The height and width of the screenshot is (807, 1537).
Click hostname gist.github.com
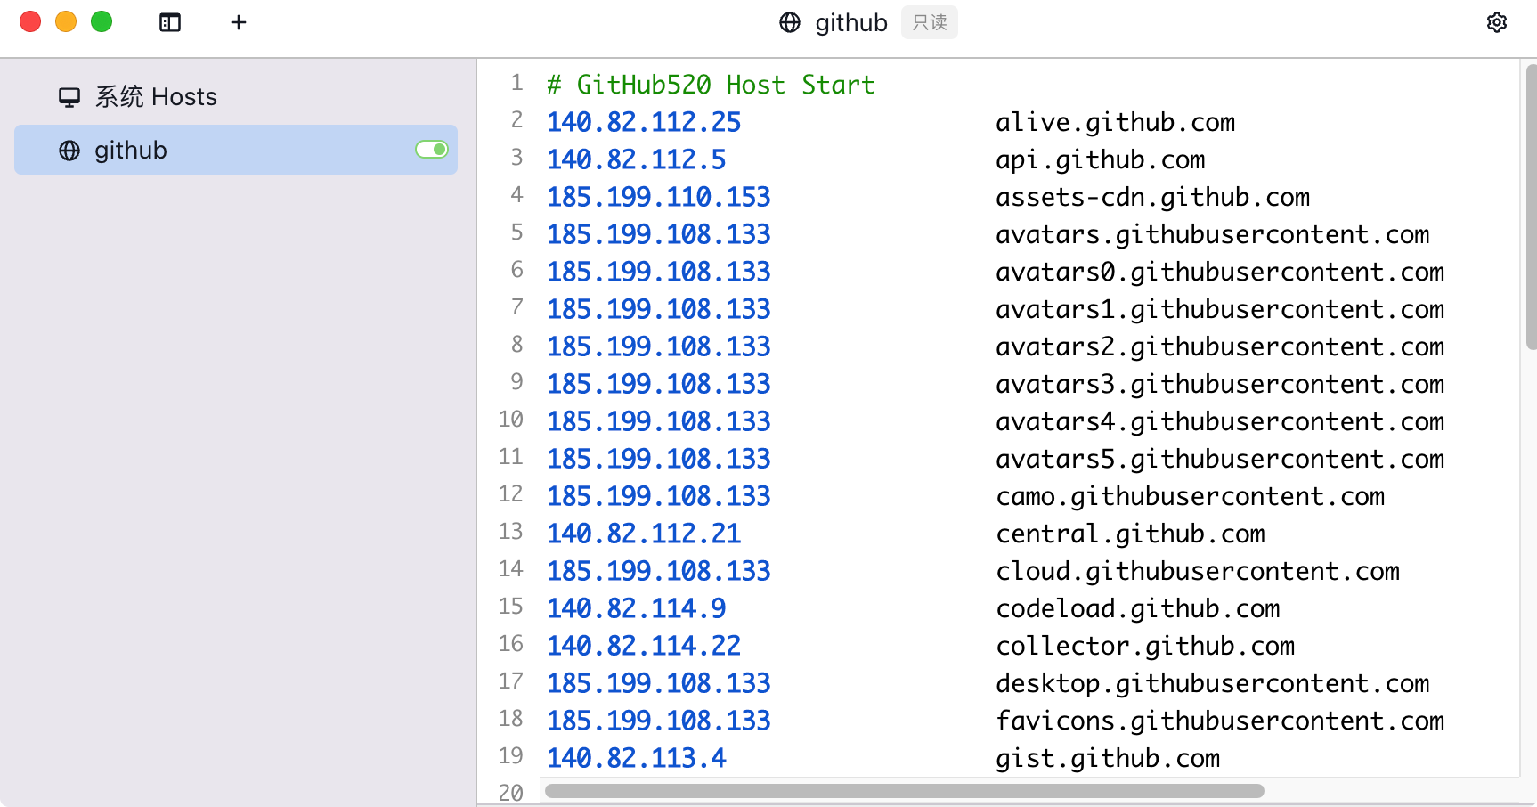(1108, 758)
